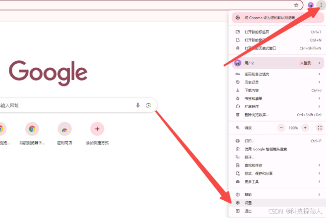Viewport: 326px width, 218px height.
Task: Click the browser address bar
Action: [x=151, y=5]
